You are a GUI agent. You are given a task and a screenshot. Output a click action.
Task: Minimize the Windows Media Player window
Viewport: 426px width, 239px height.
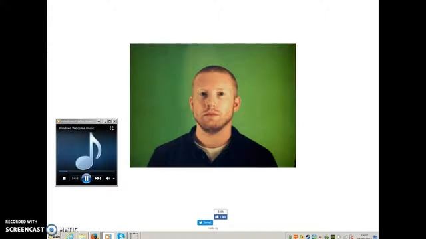click(x=105, y=121)
